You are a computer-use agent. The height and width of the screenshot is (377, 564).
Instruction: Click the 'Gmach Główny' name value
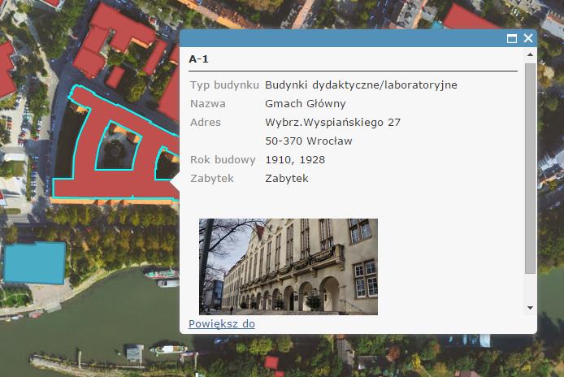click(x=306, y=104)
